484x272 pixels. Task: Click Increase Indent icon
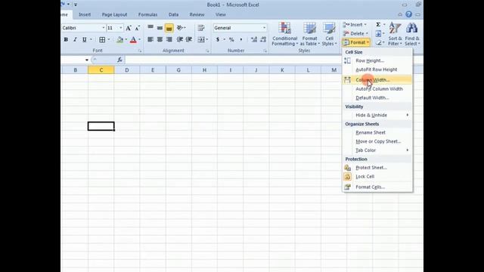coord(188,39)
